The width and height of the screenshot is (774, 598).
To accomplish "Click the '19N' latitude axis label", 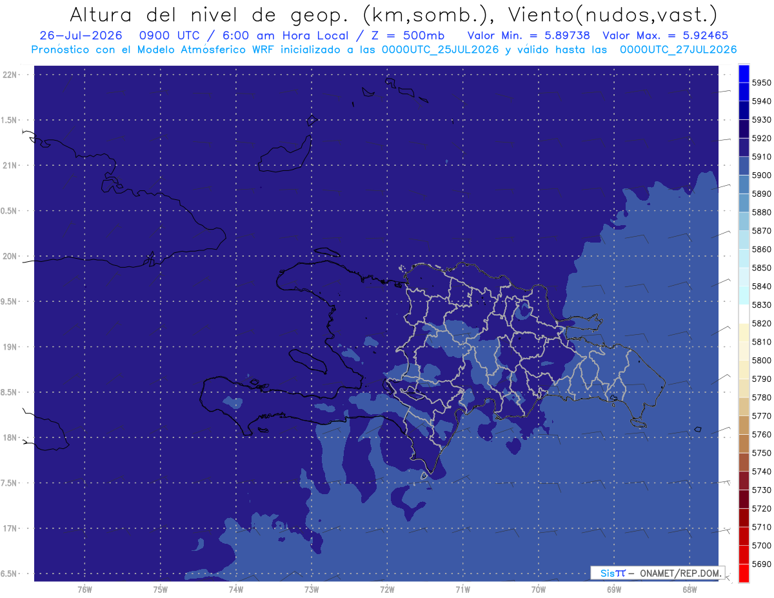I will pos(9,346).
